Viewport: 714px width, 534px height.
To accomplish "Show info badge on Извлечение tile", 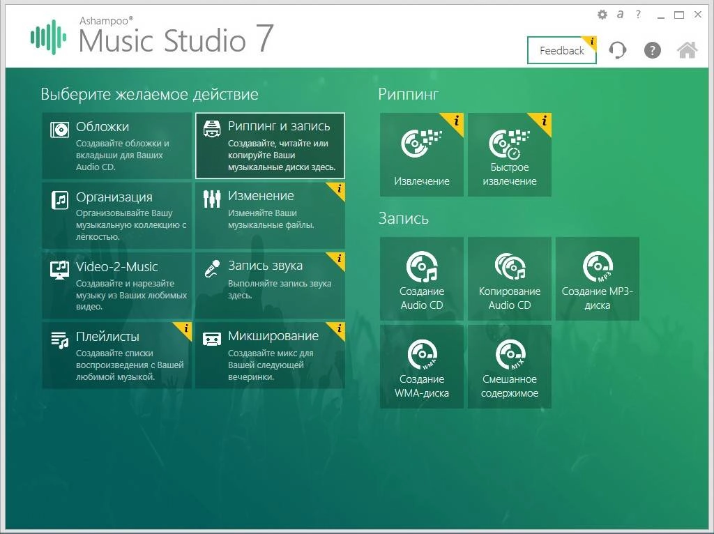I will click(455, 121).
